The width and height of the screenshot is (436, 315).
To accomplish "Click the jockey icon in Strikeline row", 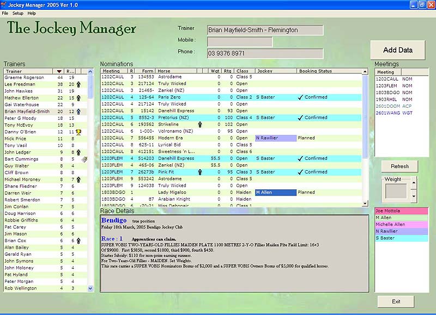I will [x=199, y=124].
